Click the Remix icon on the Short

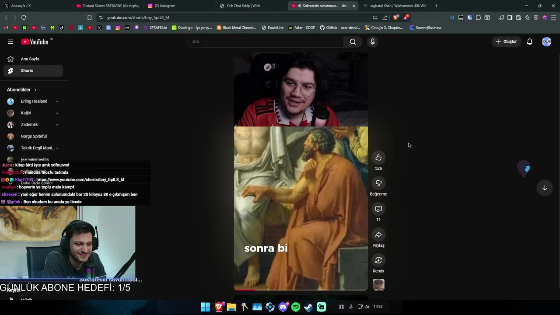pyautogui.click(x=378, y=260)
